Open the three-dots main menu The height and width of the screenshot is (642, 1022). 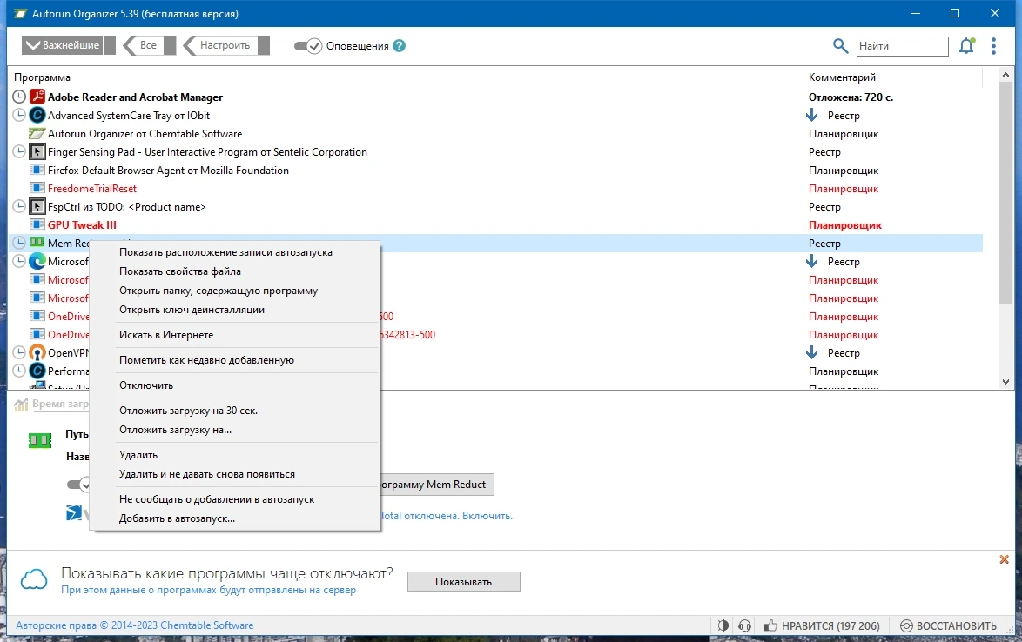pos(993,45)
